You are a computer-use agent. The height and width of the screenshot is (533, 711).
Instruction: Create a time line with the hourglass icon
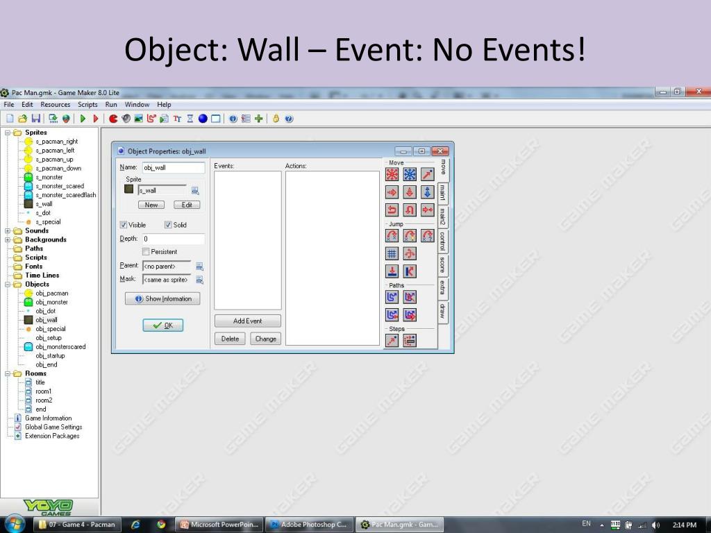tap(190, 119)
